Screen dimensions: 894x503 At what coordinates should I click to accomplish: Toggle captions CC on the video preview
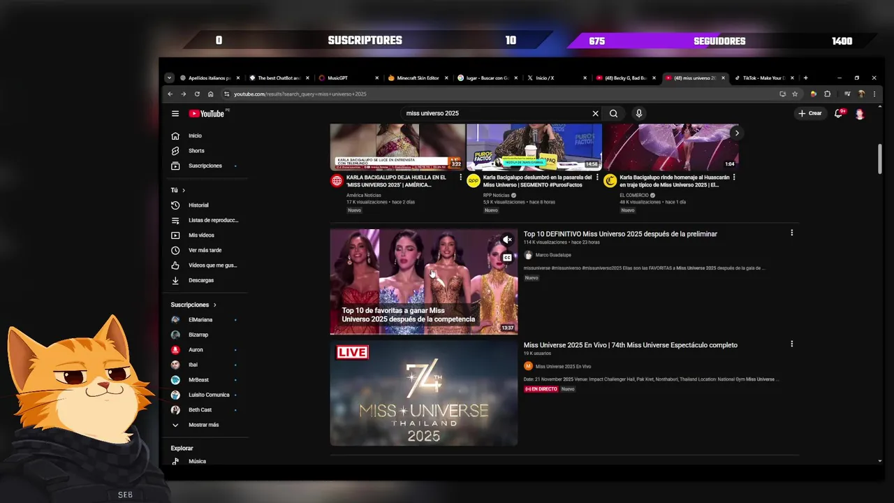tap(508, 258)
